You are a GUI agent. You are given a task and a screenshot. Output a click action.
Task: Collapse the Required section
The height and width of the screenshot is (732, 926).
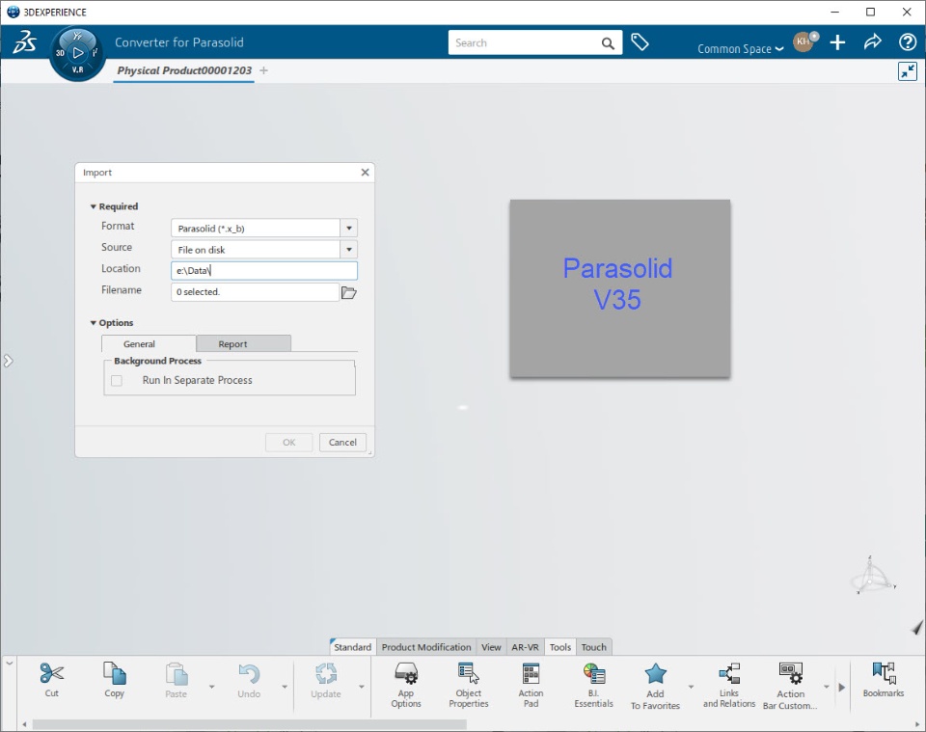(94, 206)
